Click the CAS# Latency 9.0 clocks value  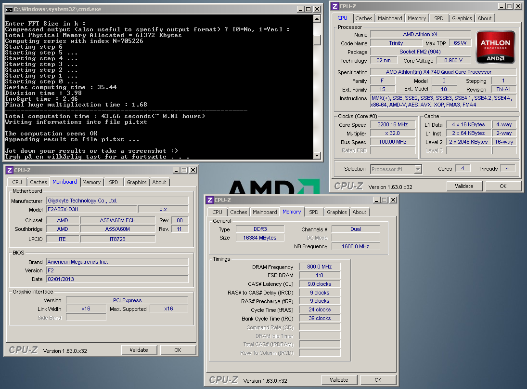coord(320,284)
